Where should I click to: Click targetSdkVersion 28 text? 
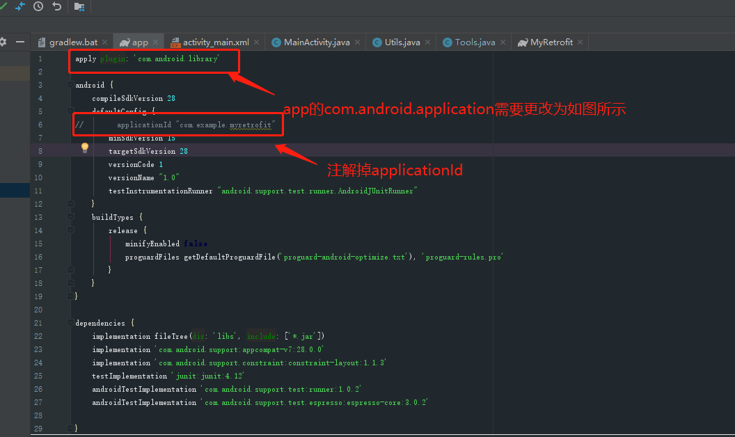point(148,151)
